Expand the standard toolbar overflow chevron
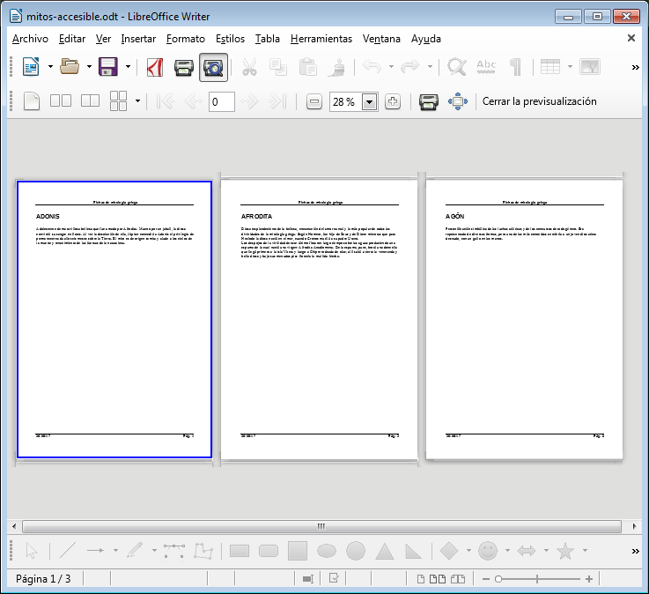 (635, 67)
